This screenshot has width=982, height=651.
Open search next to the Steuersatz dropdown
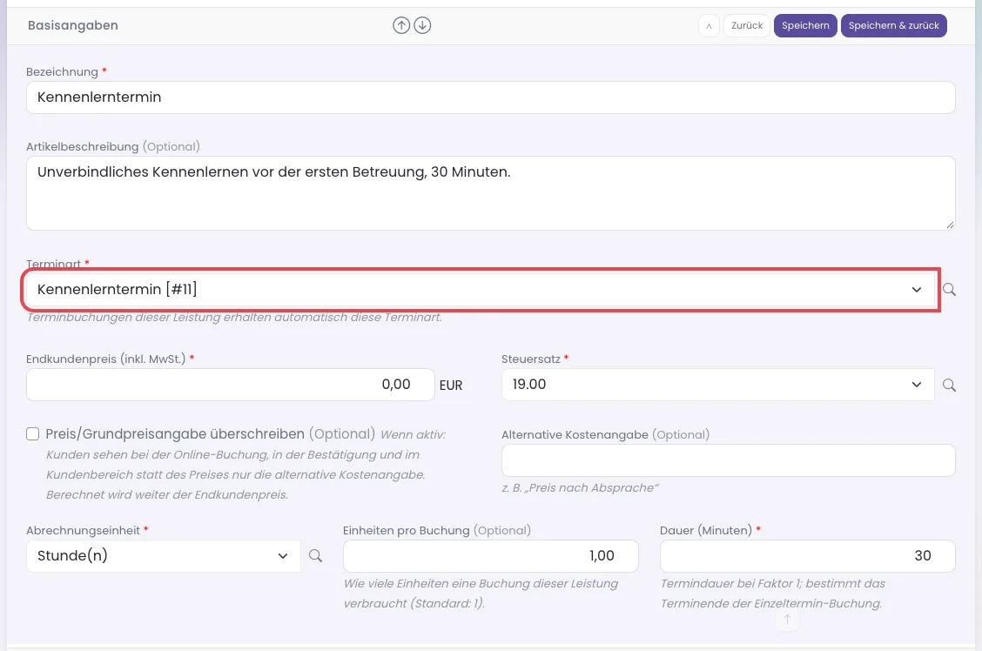coord(950,385)
